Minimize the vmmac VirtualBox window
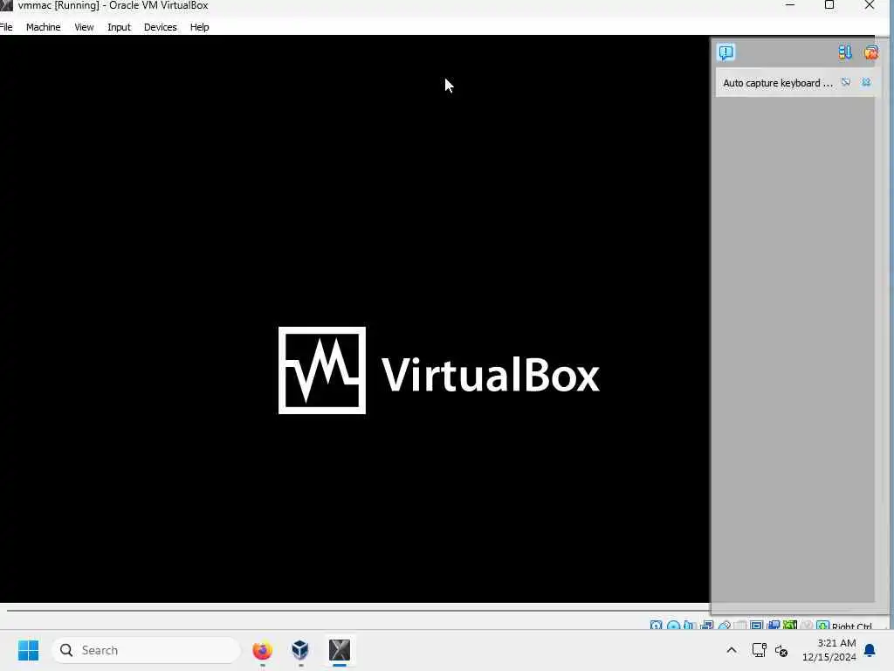The image size is (894, 671). pyautogui.click(x=789, y=5)
